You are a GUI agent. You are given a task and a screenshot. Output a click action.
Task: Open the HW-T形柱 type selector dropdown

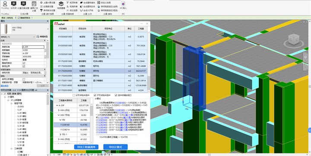point(48,29)
